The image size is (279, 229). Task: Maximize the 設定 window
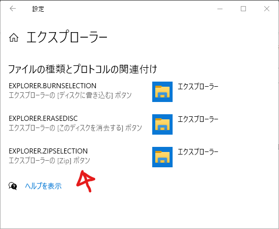coord(243,9)
